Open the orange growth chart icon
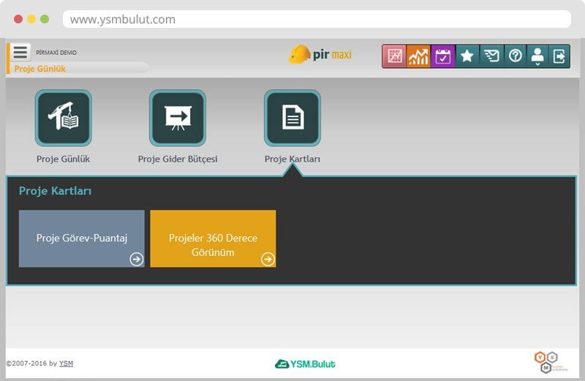This screenshot has height=381, width=585. pos(419,56)
